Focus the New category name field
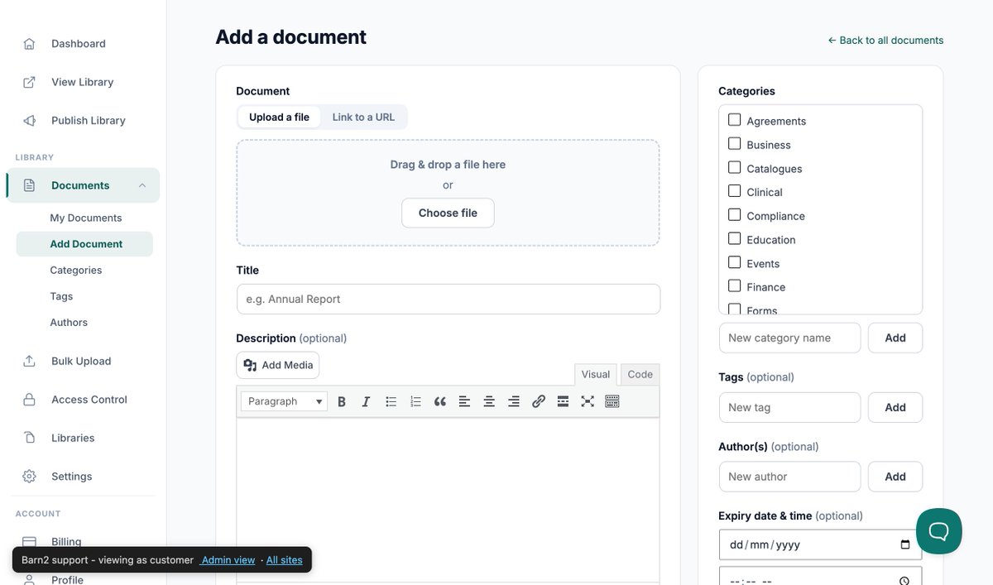Screen dimensions: 993x585 789,338
